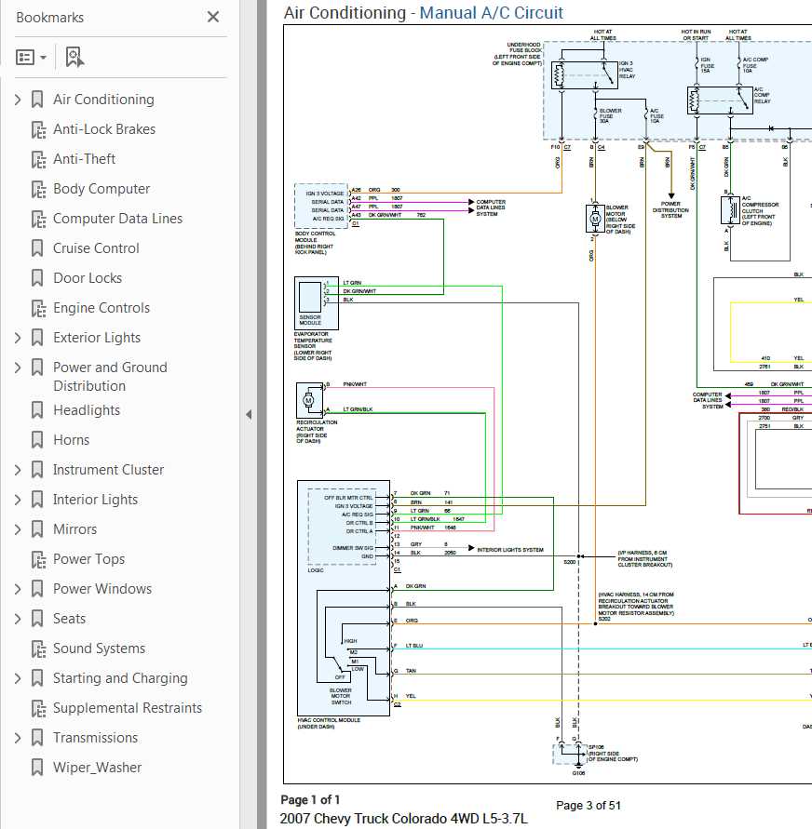The image size is (812, 829).
Task: Go to Interior Lights bookmark
Action: tap(95, 500)
